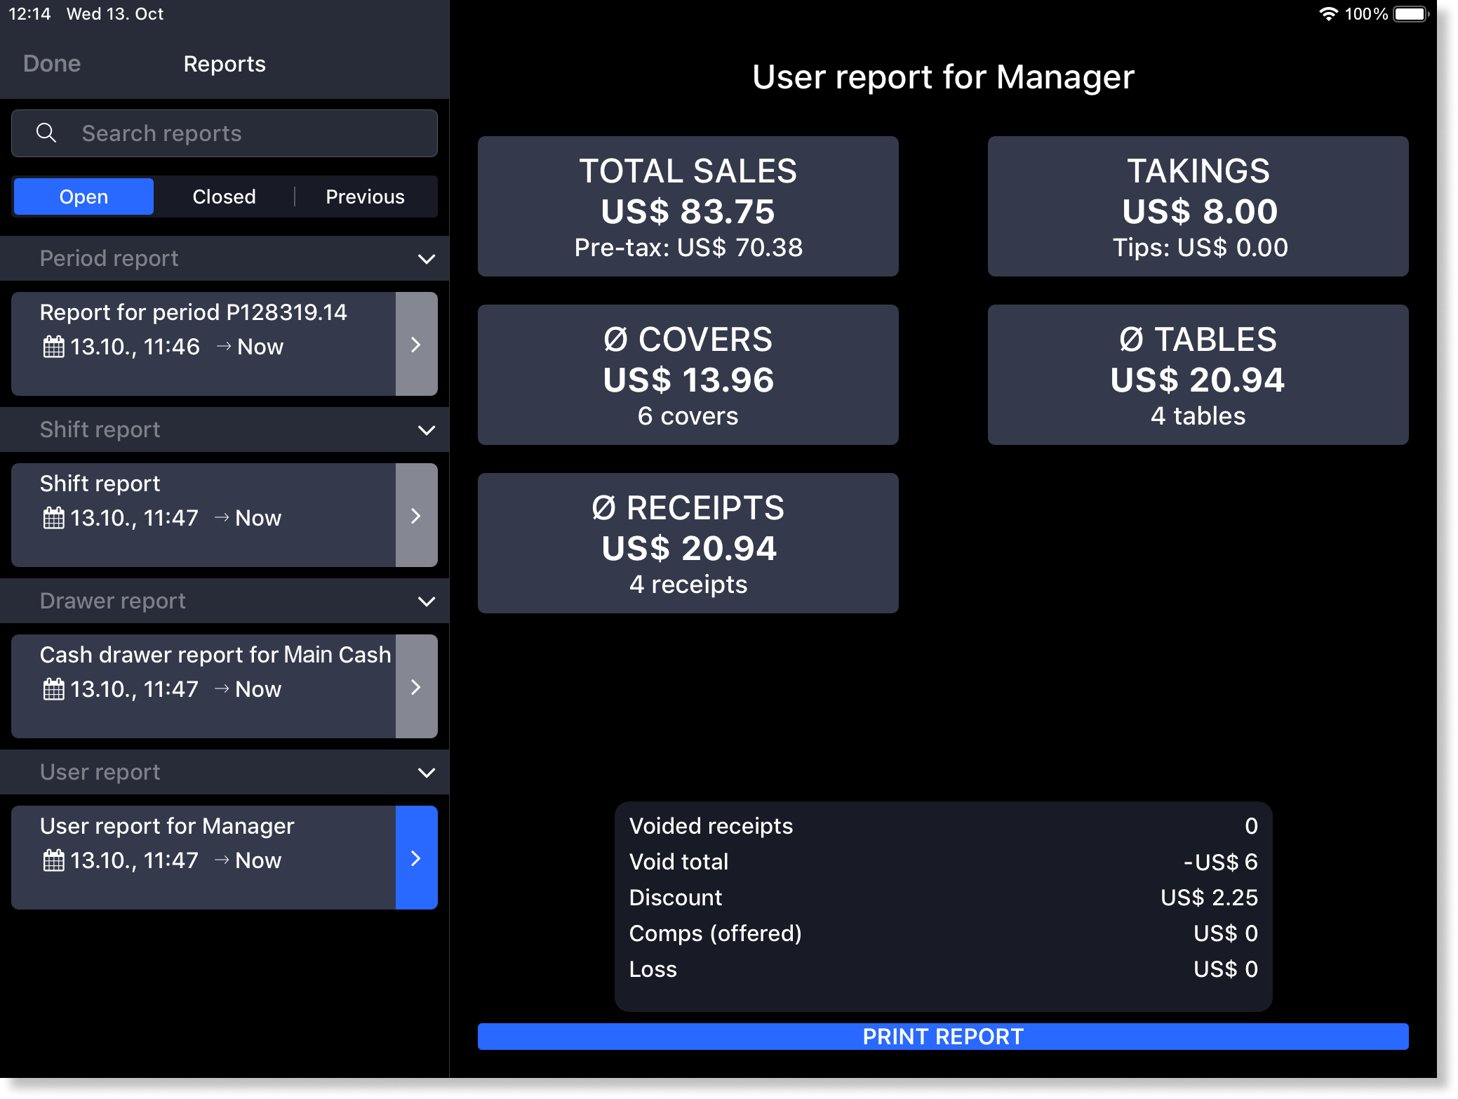The width and height of the screenshot is (1458, 1099).
Task: Focus the Search reports field
Action: point(225,133)
